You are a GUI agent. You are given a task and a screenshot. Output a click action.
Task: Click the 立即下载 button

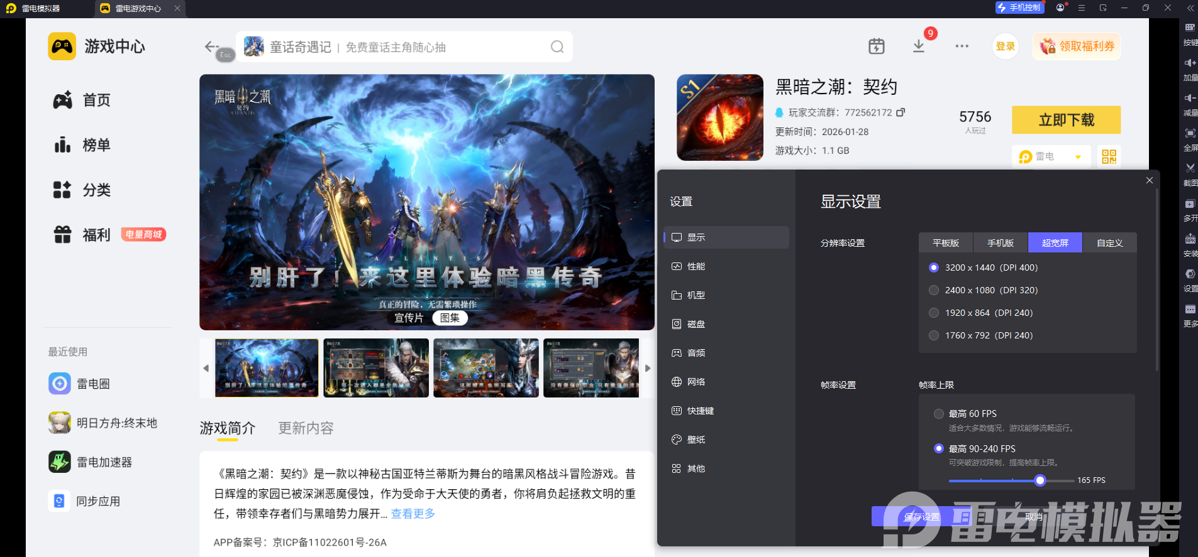(x=1066, y=120)
